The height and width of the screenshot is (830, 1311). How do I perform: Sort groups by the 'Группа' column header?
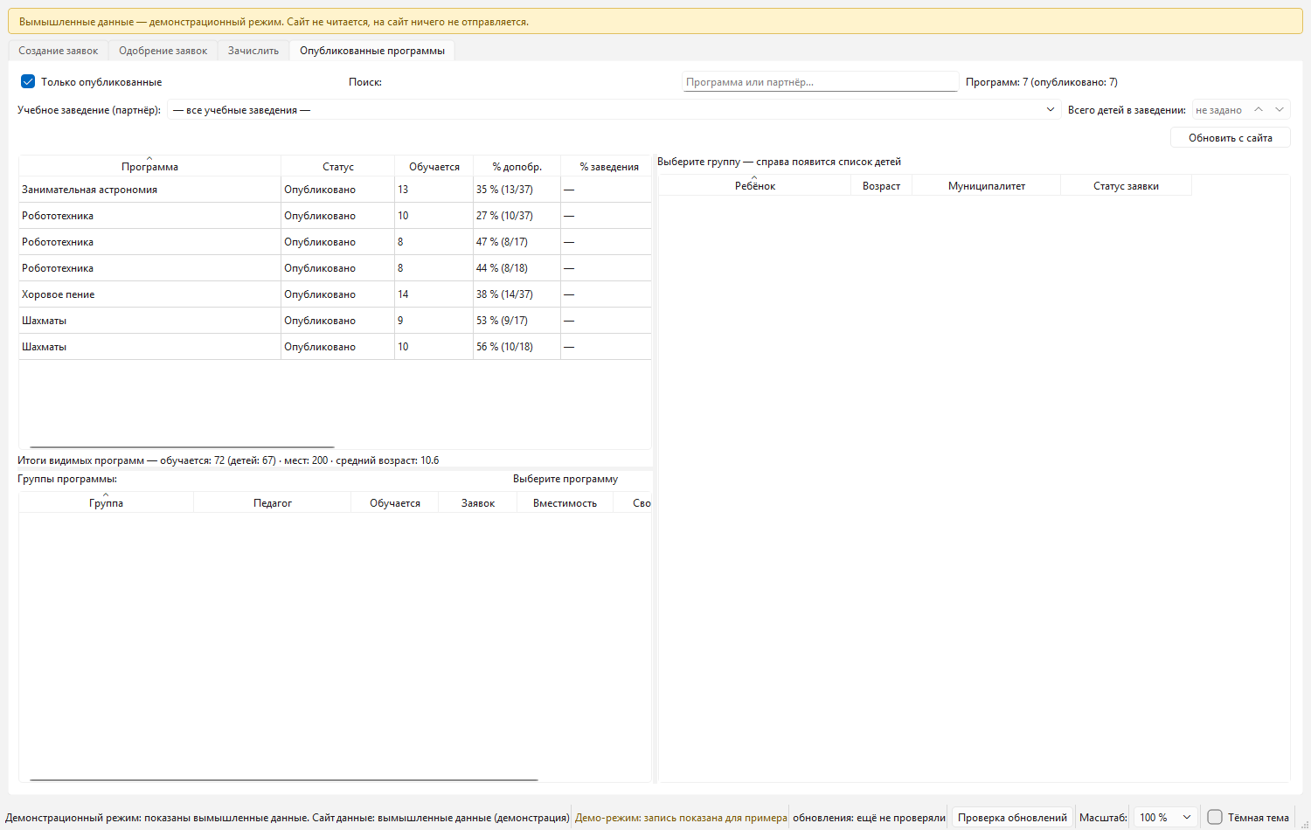(x=107, y=502)
